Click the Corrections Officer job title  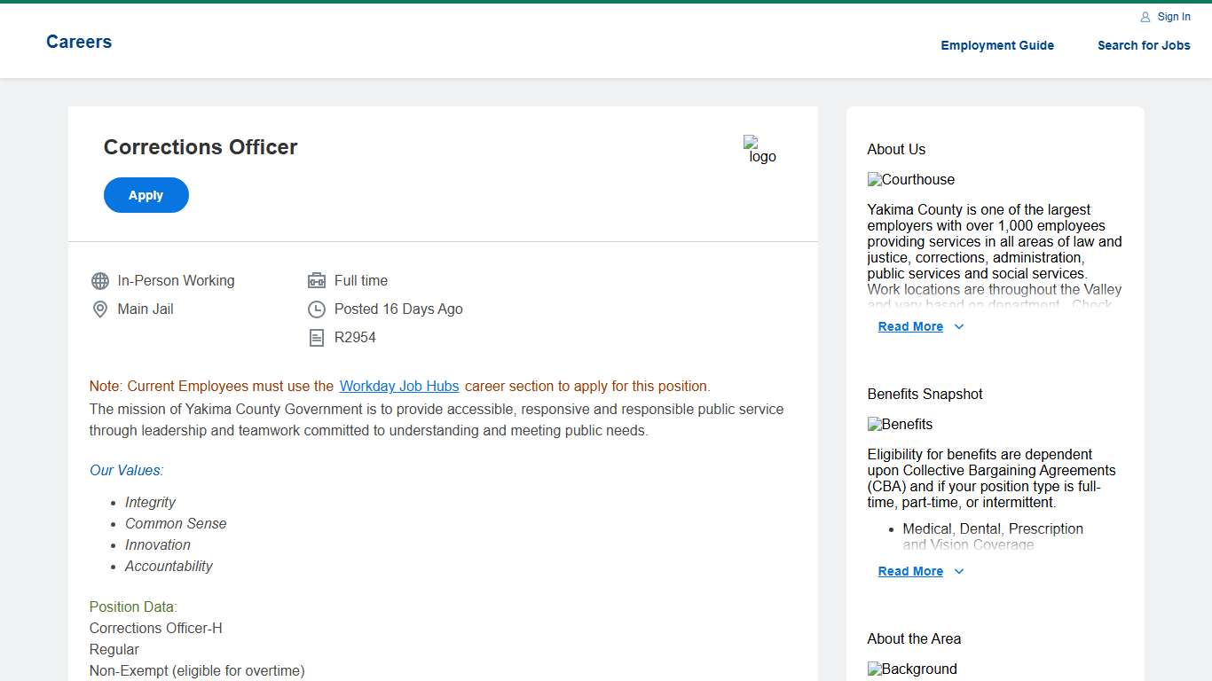(x=201, y=147)
